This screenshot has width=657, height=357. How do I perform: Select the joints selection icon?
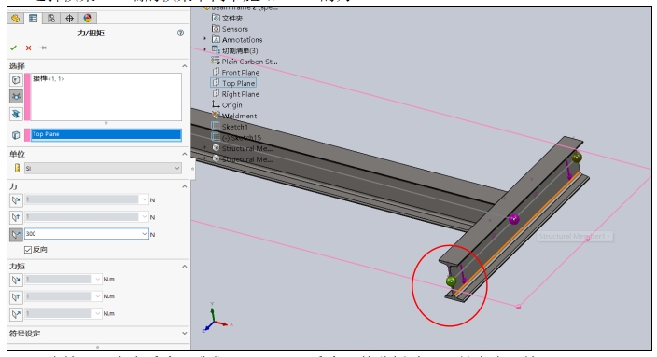(16, 97)
